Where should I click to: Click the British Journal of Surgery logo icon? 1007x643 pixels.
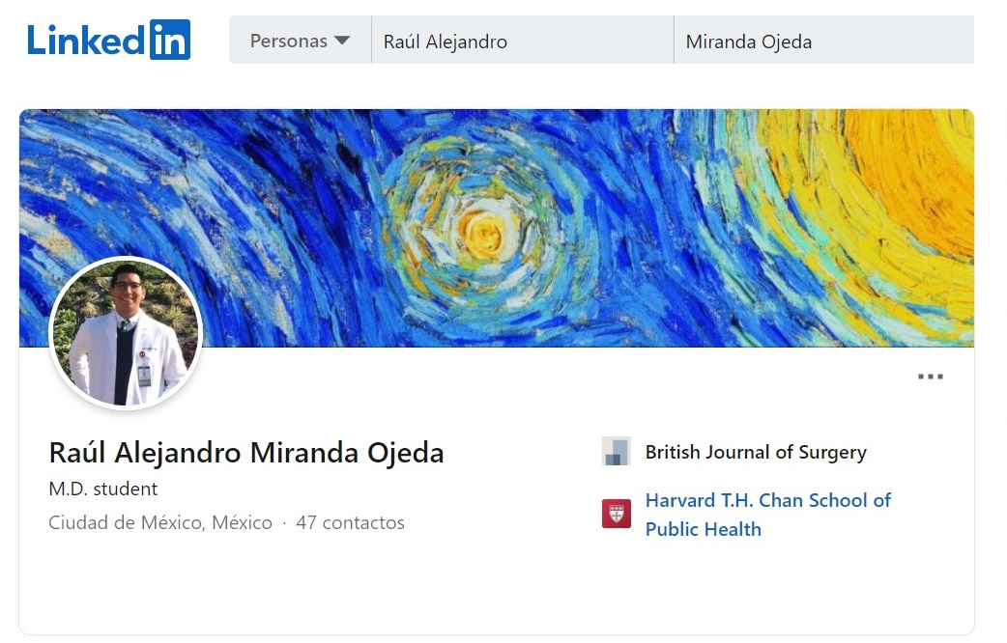coord(617,451)
